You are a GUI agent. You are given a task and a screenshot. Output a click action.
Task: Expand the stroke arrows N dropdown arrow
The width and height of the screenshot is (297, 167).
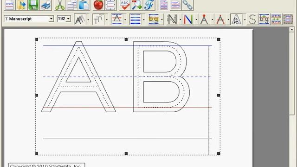[180, 19]
